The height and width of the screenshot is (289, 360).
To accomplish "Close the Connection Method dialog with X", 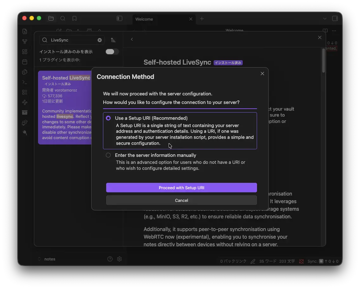I will point(262,74).
